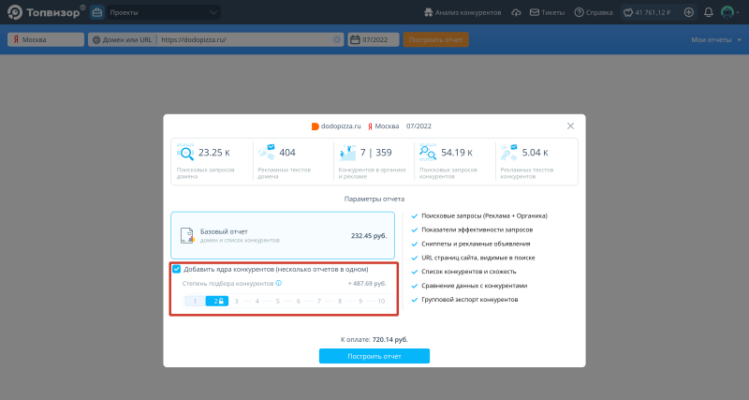Open the user avatar menu

[x=727, y=12]
